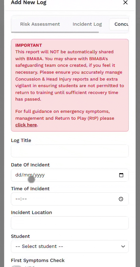Viewport: 140px width, 267px height.
Task: Switch to the Incident Log tab
Action: [x=87, y=24]
